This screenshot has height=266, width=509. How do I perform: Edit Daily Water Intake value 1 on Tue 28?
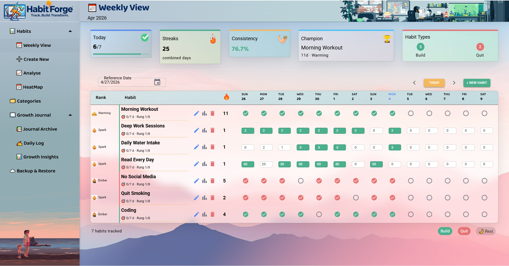coord(284,148)
